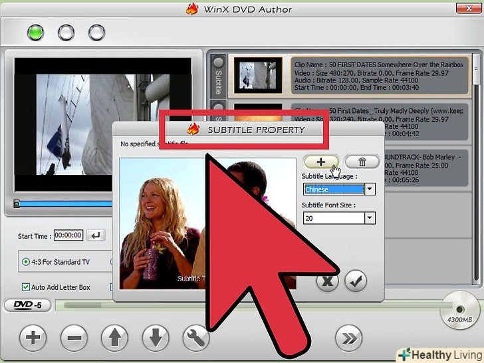Viewport: 484px width, 363px height.
Task: Click the main video preview pane
Action: 103,125
